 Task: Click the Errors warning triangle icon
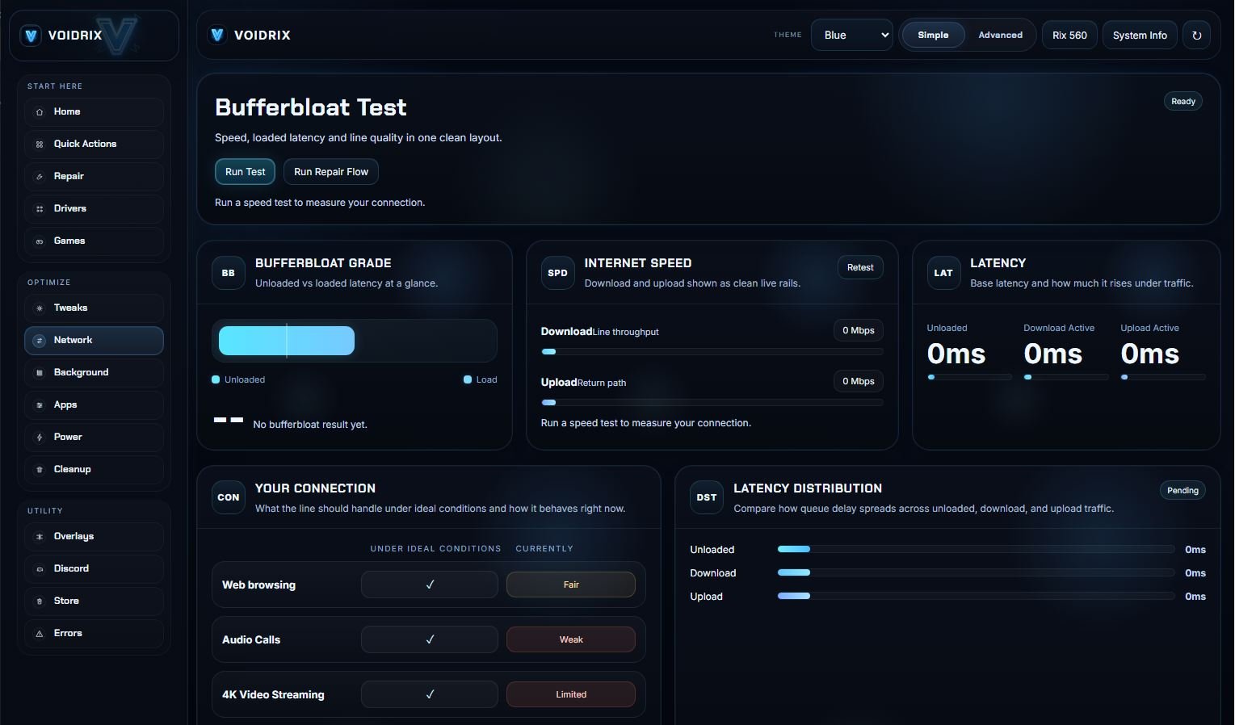(40, 634)
